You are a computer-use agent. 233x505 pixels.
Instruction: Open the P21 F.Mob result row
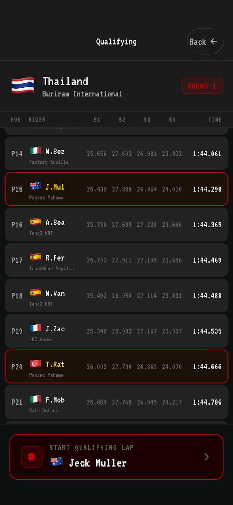[x=116, y=402]
